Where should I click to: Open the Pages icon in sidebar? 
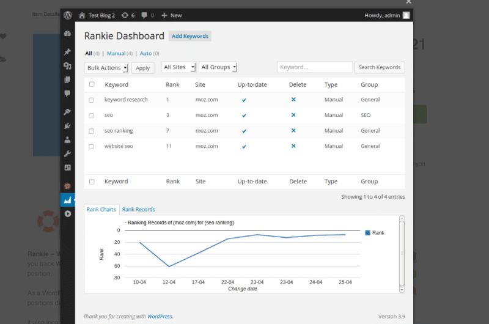click(x=67, y=80)
